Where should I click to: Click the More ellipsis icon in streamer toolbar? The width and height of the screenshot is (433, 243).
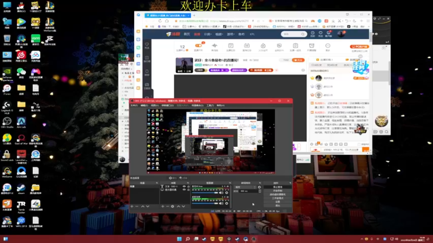point(327,46)
